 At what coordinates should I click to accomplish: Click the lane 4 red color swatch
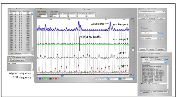point(56,79)
